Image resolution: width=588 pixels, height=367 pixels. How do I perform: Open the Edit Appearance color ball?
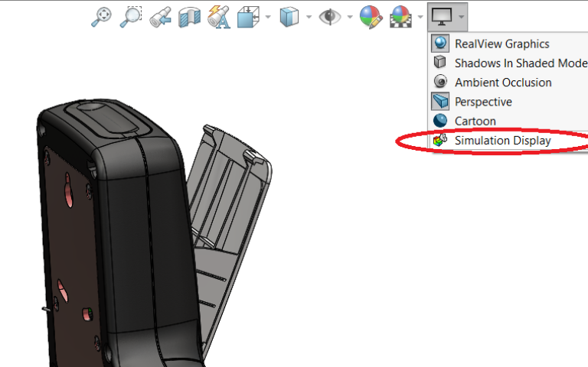point(371,16)
